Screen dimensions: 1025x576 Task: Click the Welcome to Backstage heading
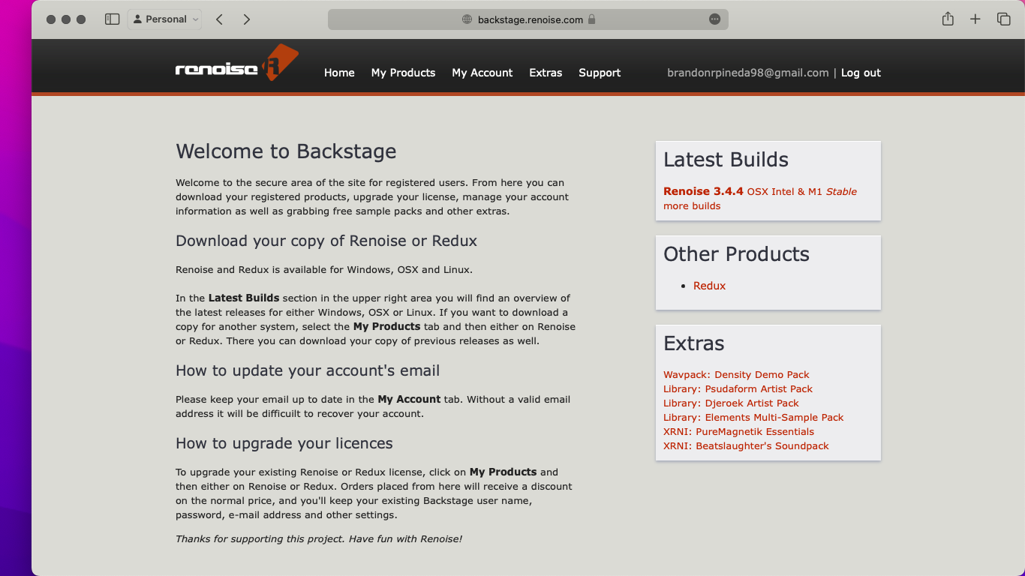coord(286,151)
